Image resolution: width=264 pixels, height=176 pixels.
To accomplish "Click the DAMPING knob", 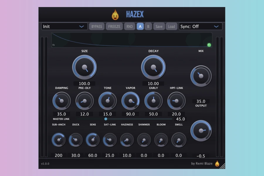I will [x=62, y=101].
